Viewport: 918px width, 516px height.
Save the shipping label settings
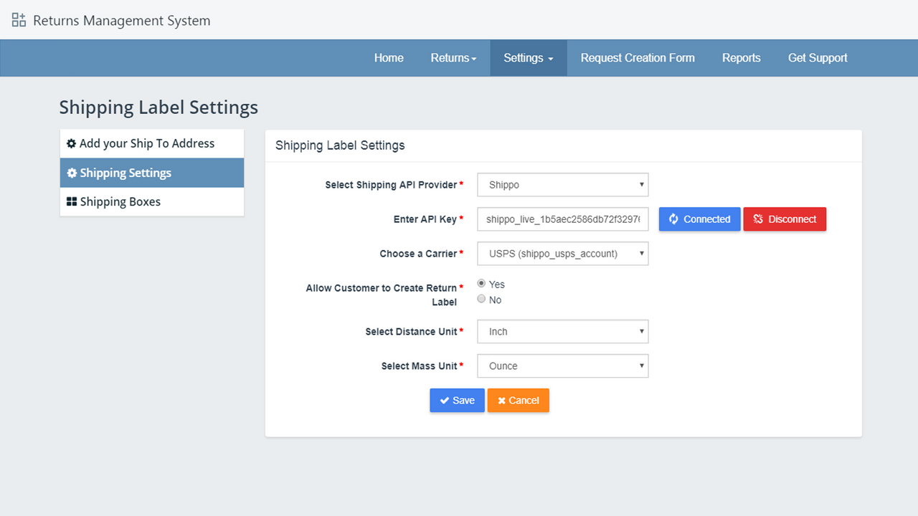point(457,400)
